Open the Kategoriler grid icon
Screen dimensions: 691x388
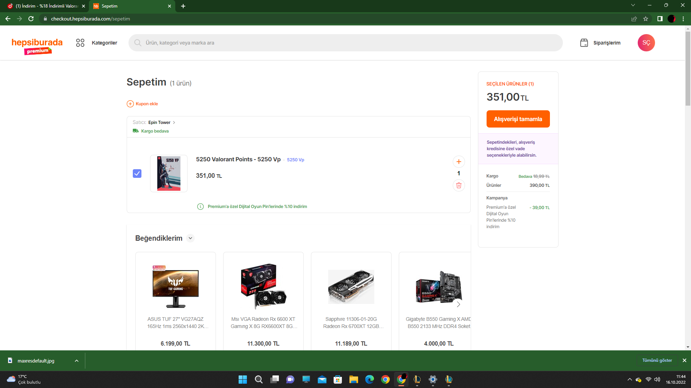tap(80, 43)
